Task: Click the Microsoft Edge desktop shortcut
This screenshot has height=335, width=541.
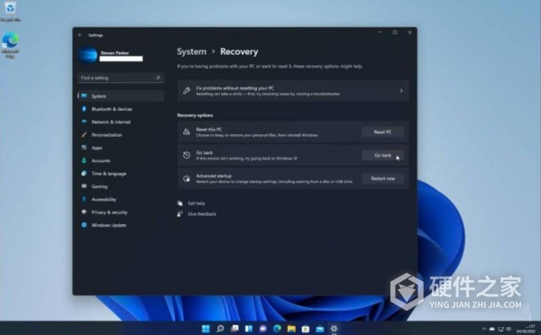Action: pyautogui.click(x=10, y=45)
